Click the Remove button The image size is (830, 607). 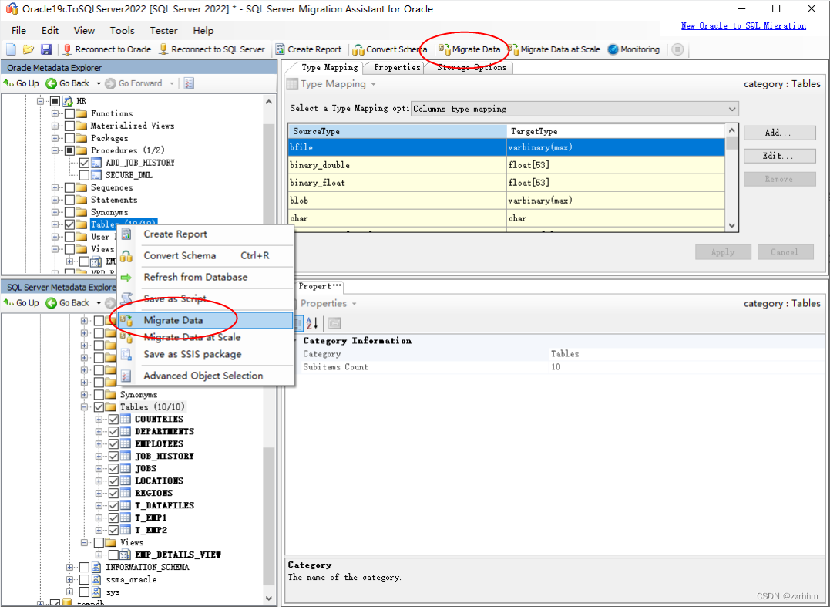pos(779,179)
